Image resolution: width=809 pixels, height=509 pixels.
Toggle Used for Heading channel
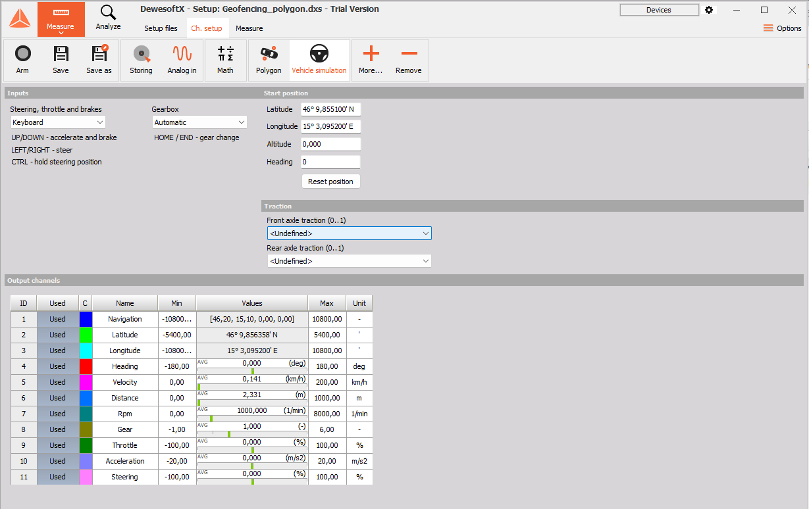click(57, 366)
